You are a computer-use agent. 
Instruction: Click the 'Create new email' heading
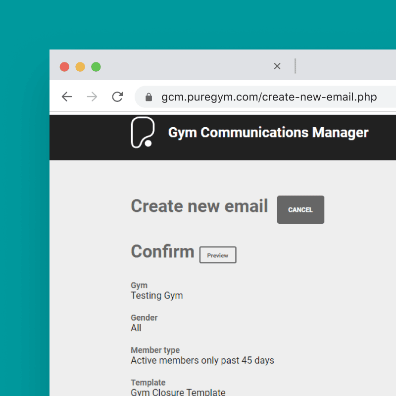[199, 206]
